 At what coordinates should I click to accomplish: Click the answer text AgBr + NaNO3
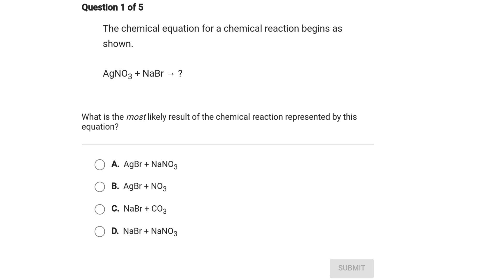click(150, 164)
